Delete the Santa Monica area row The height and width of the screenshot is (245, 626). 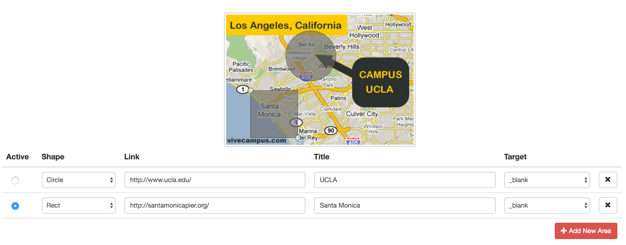[608, 205]
